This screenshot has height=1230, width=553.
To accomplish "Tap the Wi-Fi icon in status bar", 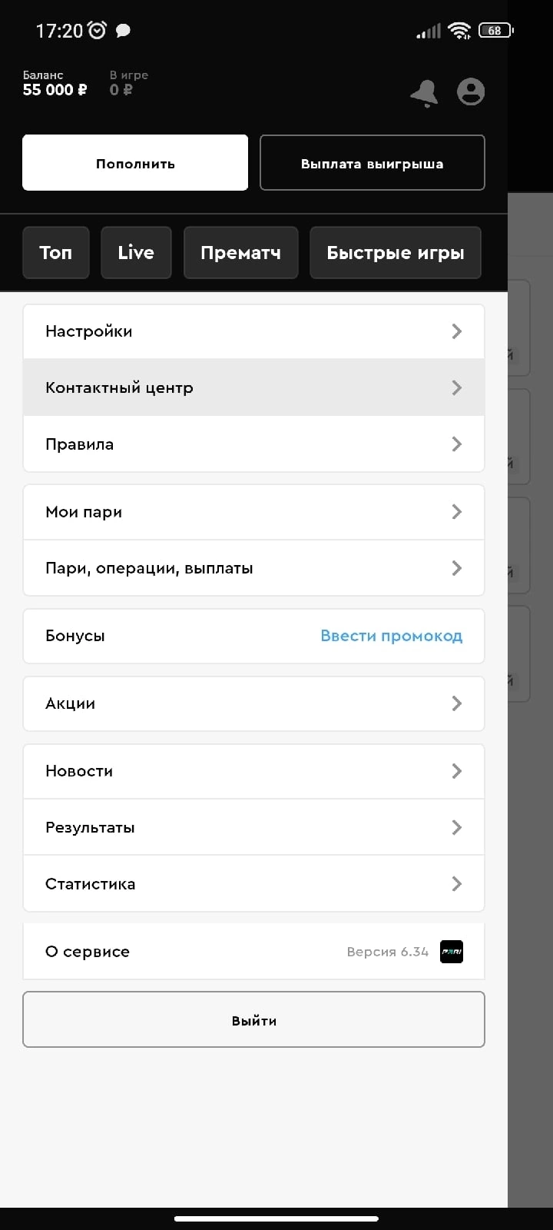I will point(459,31).
